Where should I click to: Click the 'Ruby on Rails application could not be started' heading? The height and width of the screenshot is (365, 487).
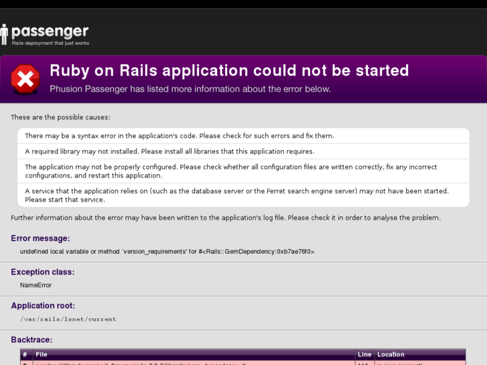pyautogui.click(x=229, y=70)
